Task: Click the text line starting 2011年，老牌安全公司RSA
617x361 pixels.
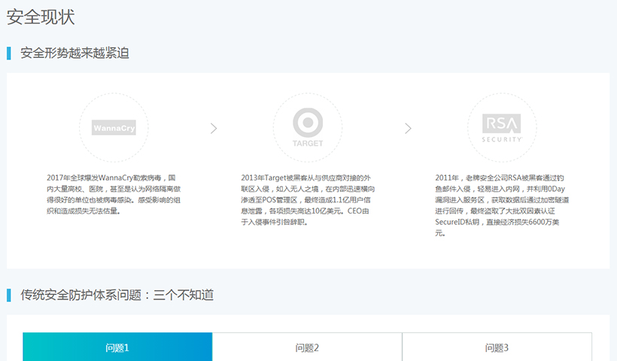Action: click(x=500, y=178)
